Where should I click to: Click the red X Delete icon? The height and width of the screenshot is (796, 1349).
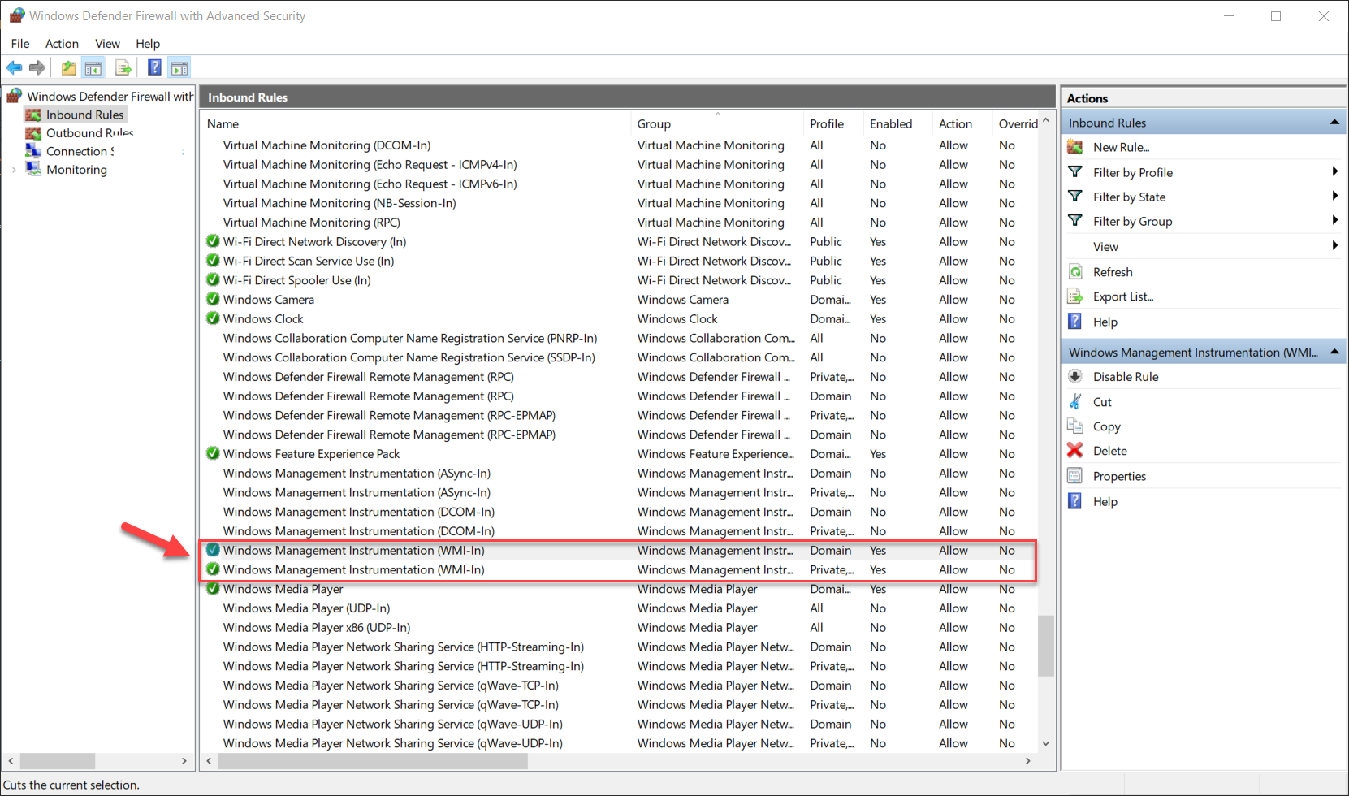[1075, 450]
